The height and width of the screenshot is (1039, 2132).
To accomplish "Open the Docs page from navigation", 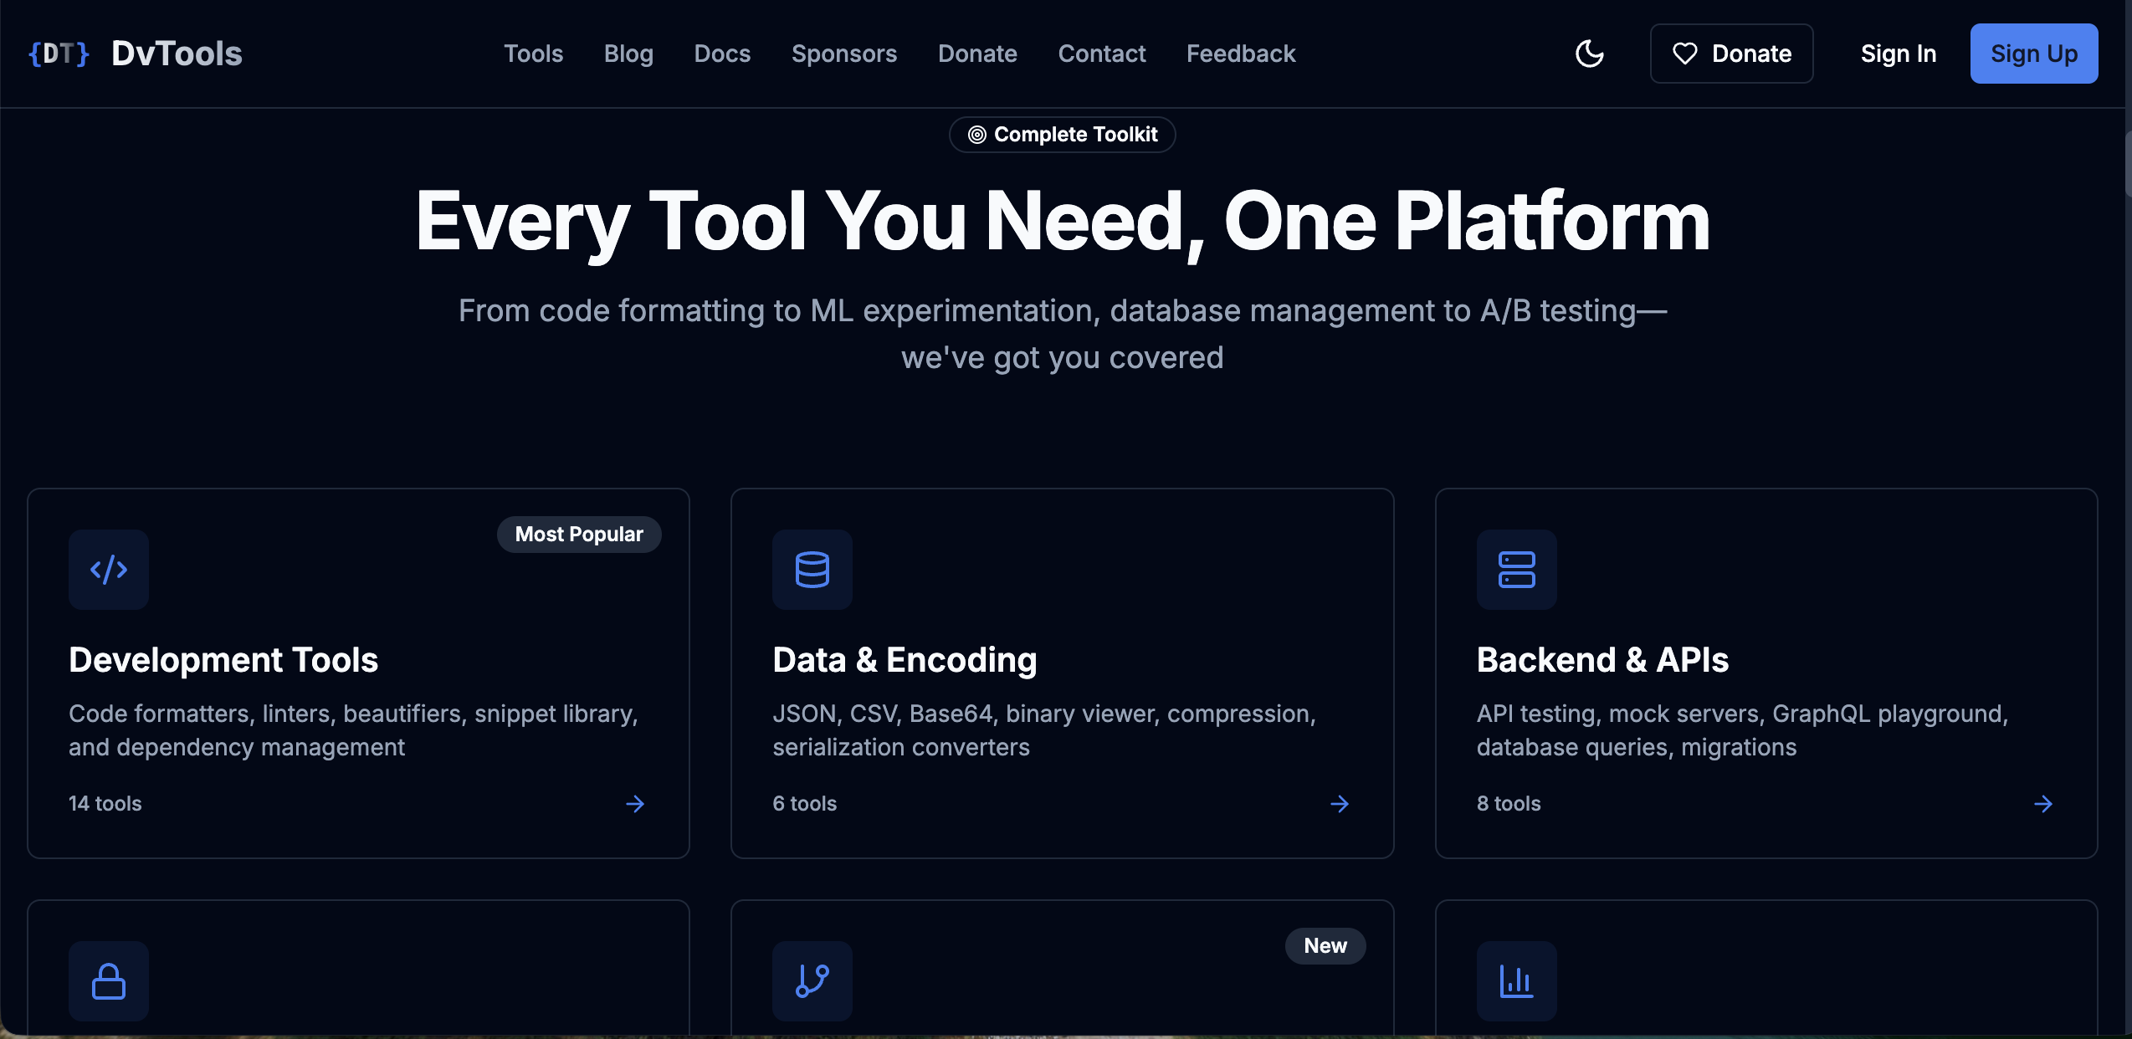I will (x=721, y=53).
